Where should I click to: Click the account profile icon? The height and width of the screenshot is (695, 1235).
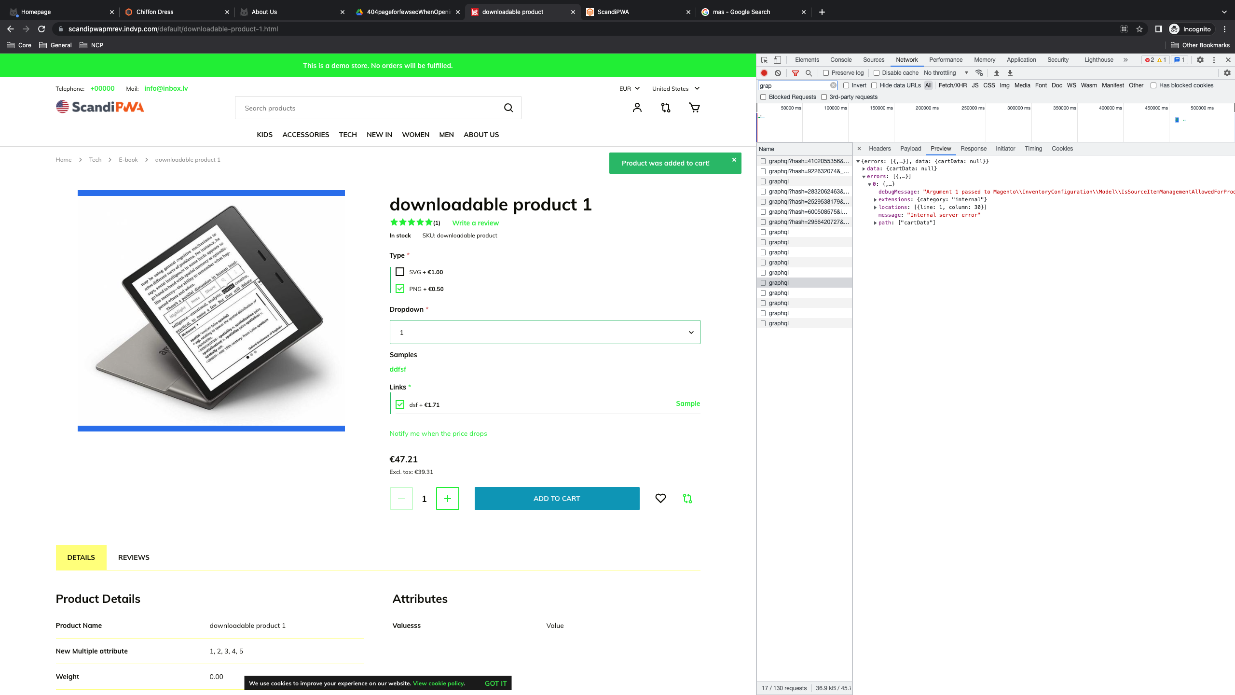pyautogui.click(x=637, y=107)
